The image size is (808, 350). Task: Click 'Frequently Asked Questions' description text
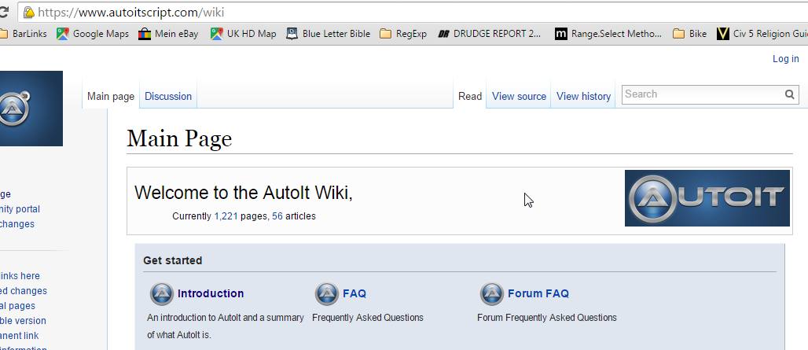tap(368, 318)
